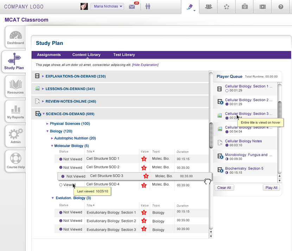
Task: Switch to the Test Library tab
Action: pyautogui.click(x=124, y=55)
